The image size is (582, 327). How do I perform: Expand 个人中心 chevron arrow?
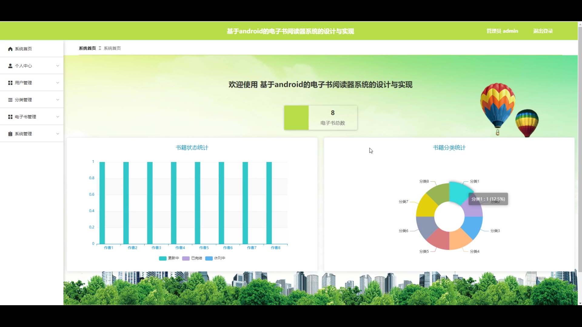point(58,66)
